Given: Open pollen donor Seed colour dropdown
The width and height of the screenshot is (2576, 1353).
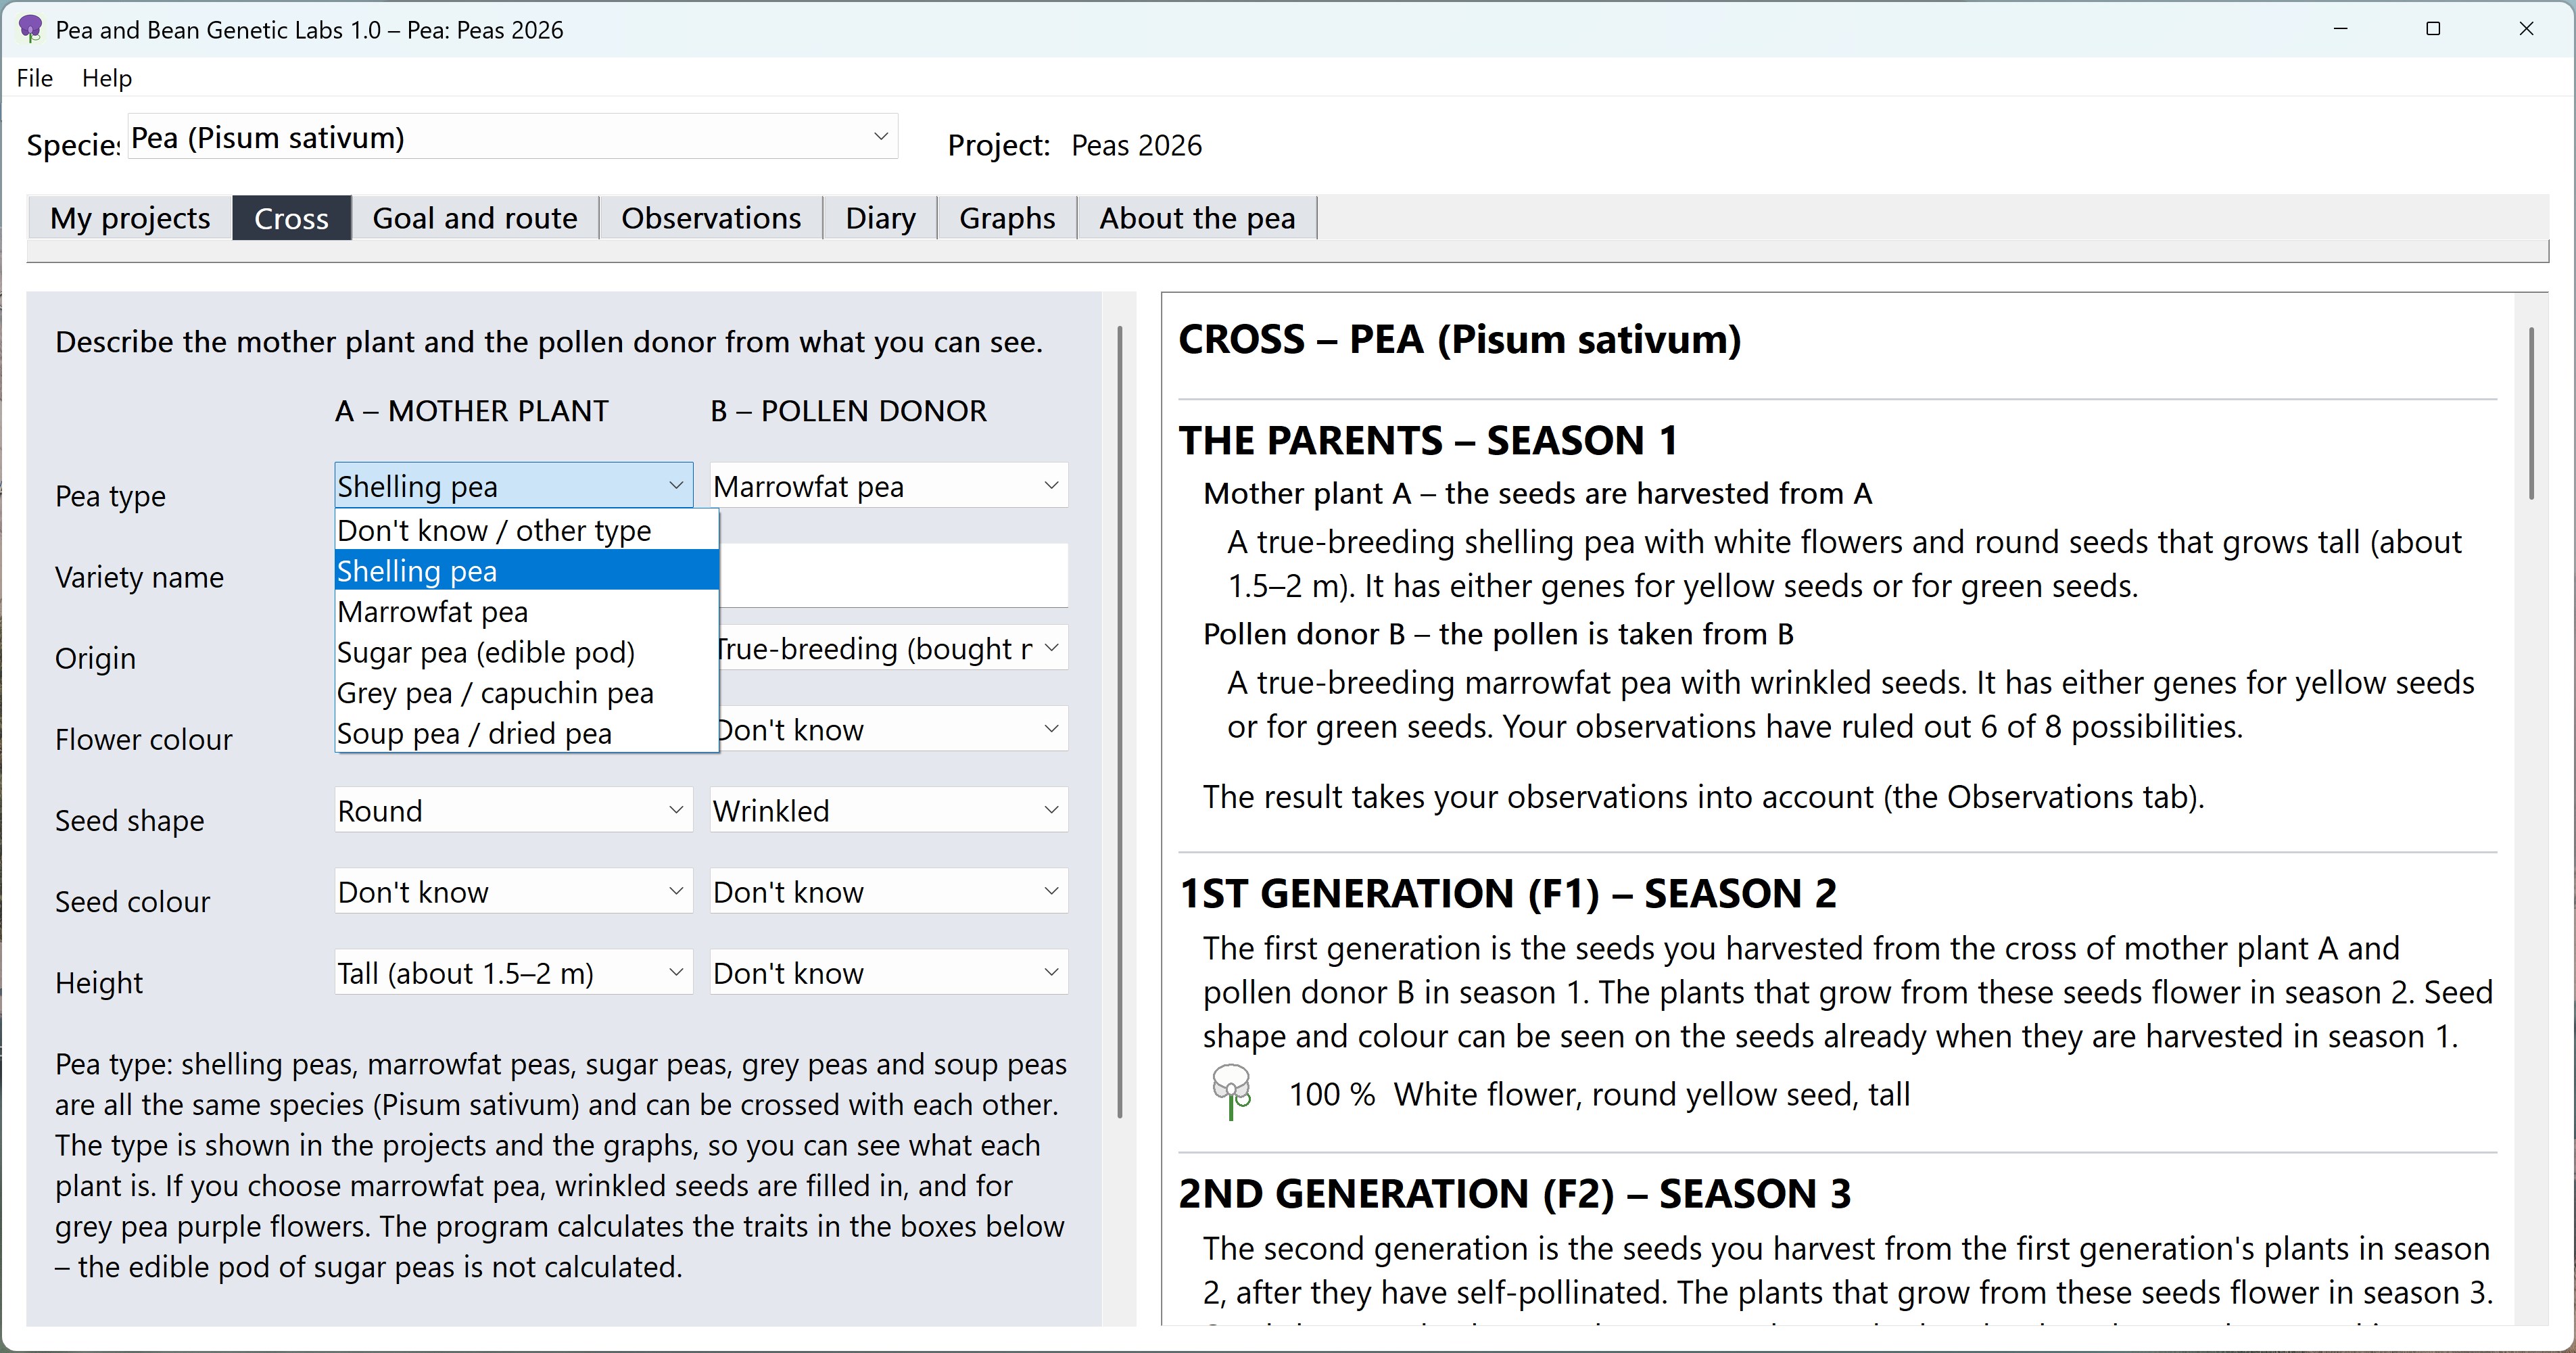Looking at the screenshot, I should pos(889,891).
